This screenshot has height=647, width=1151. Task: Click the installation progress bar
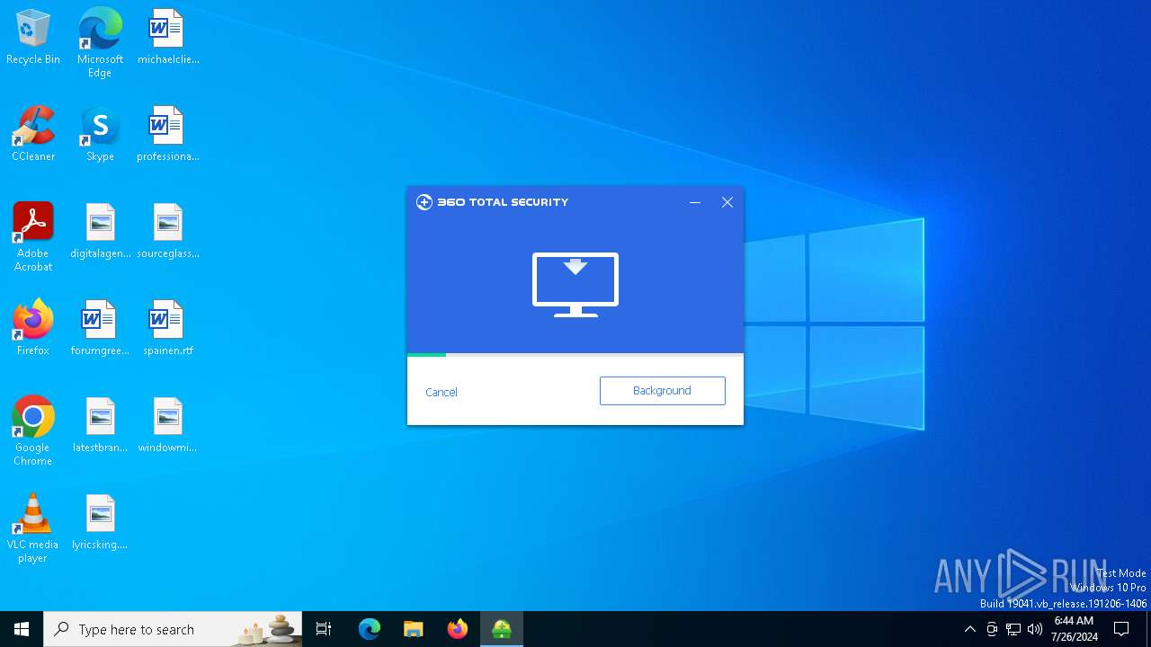[575, 355]
